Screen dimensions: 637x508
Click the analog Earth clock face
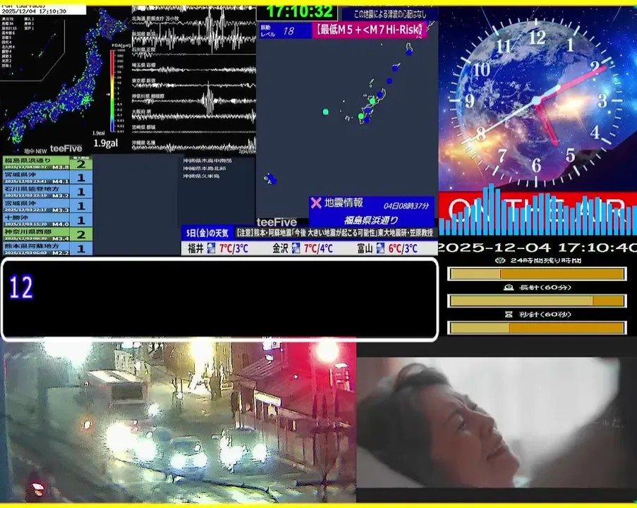point(536,100)
